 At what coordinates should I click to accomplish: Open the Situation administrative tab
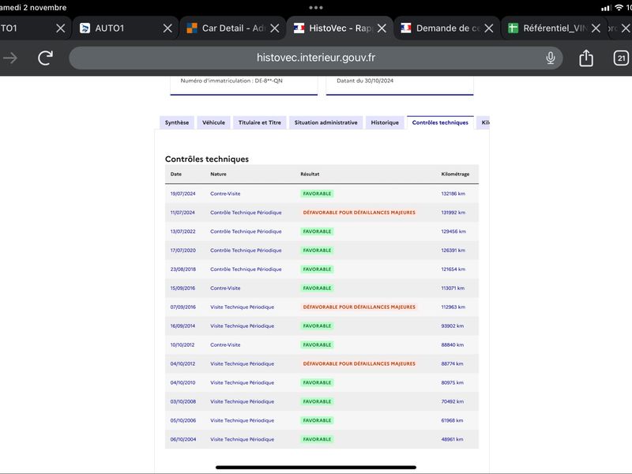(x=325, y=122)
